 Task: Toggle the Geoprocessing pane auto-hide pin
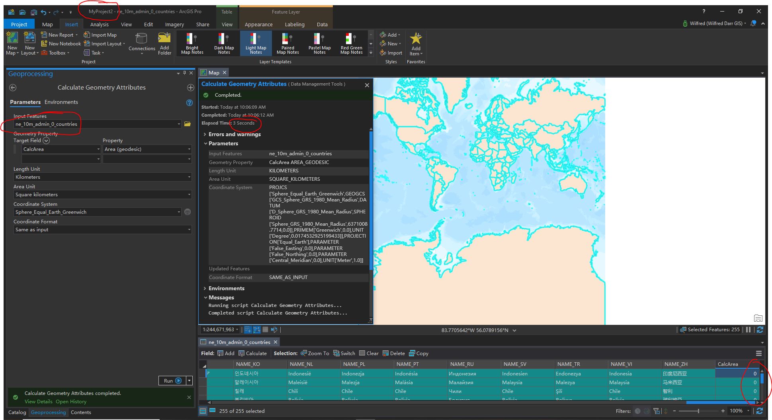tap(184, 73)
